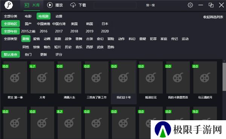Screen dimensions: 226x139
Task: Maximize the window with the restore icon
Action: click(x=211, y=5)
